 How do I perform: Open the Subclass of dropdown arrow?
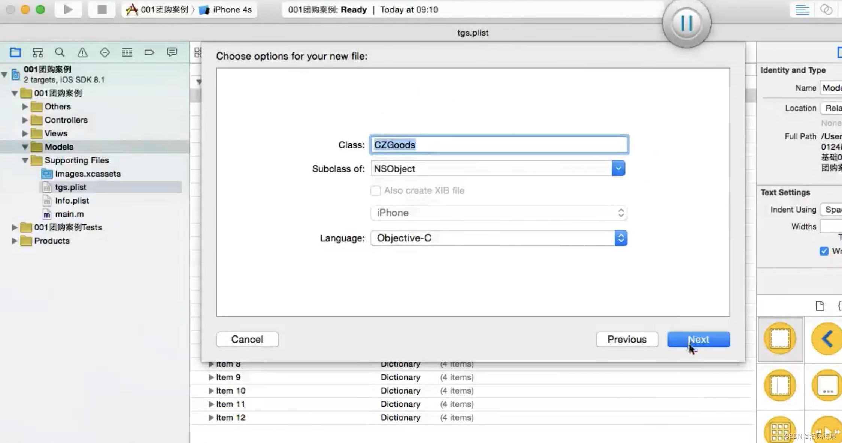tap(618, 169)
